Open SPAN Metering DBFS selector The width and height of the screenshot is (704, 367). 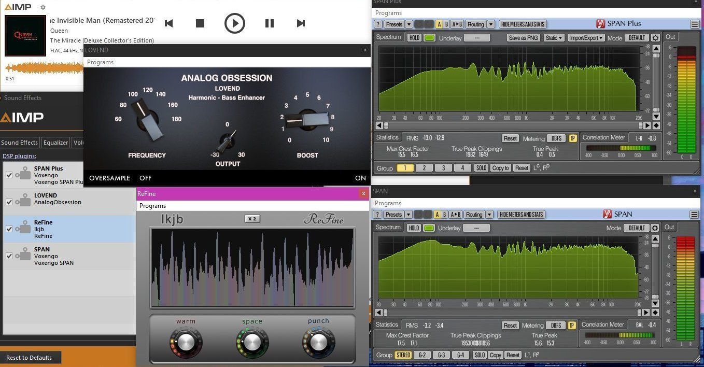556,326
